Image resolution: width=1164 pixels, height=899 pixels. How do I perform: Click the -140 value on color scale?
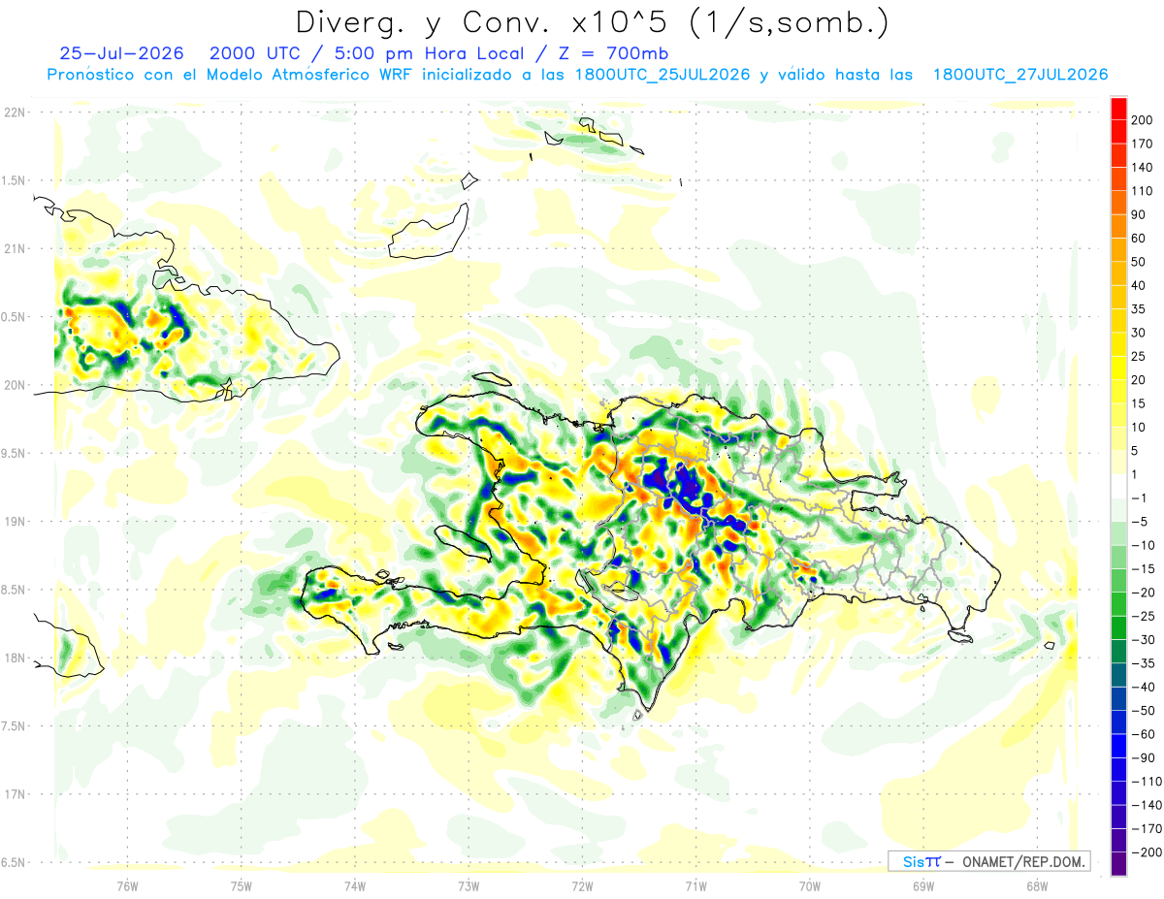(x=1145, y=805)
